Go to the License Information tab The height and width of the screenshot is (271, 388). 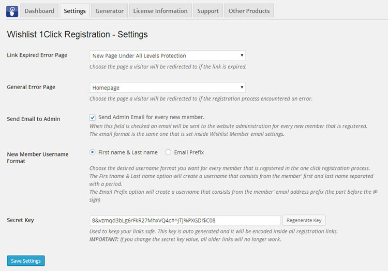tap(160, 11)
